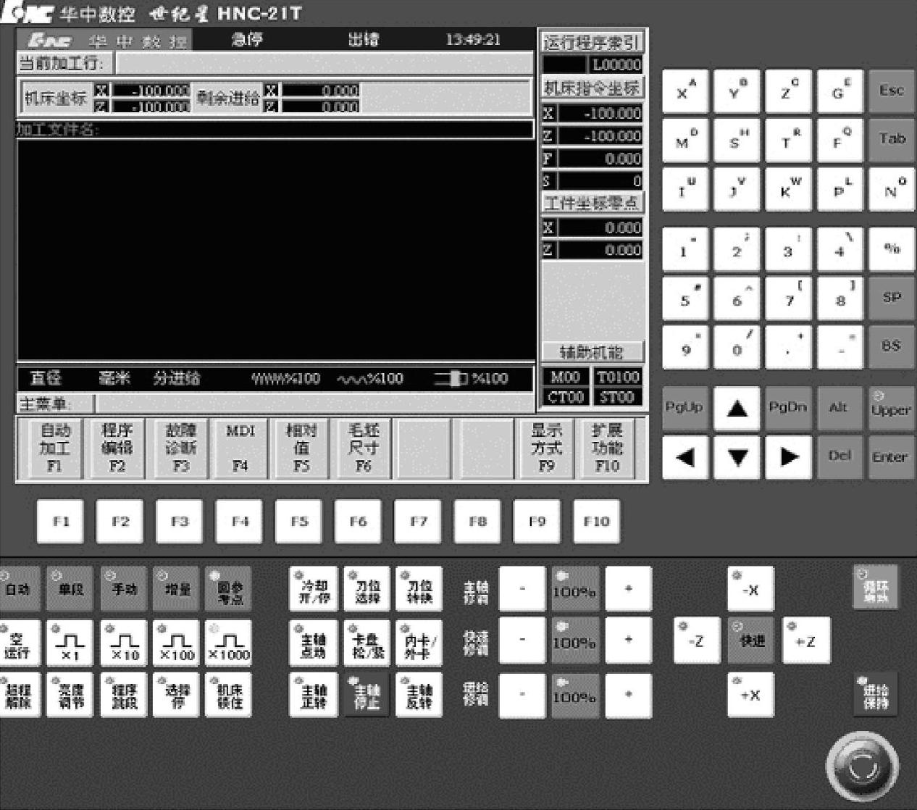Click the F1 function key below screen
The height and width of the screenshot is (810, 917).
61,521
